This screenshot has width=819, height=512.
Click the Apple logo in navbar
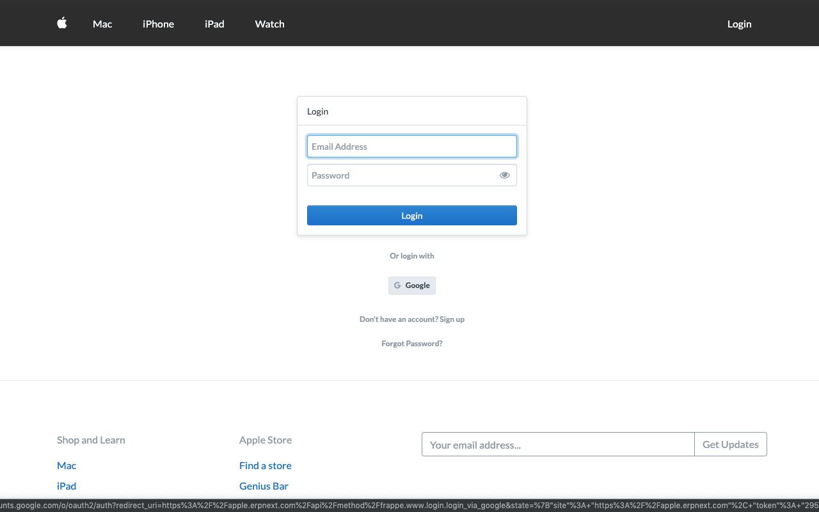point(62,24)
